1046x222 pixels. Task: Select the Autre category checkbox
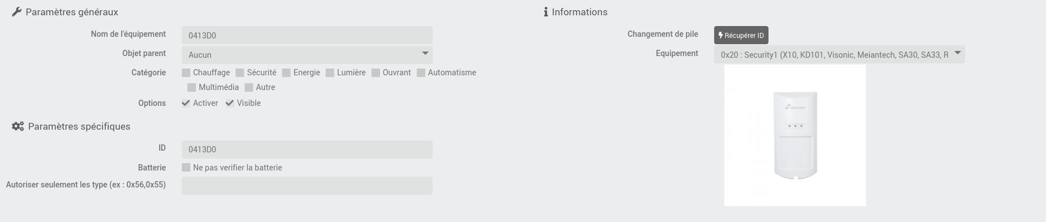click(249, 87)
